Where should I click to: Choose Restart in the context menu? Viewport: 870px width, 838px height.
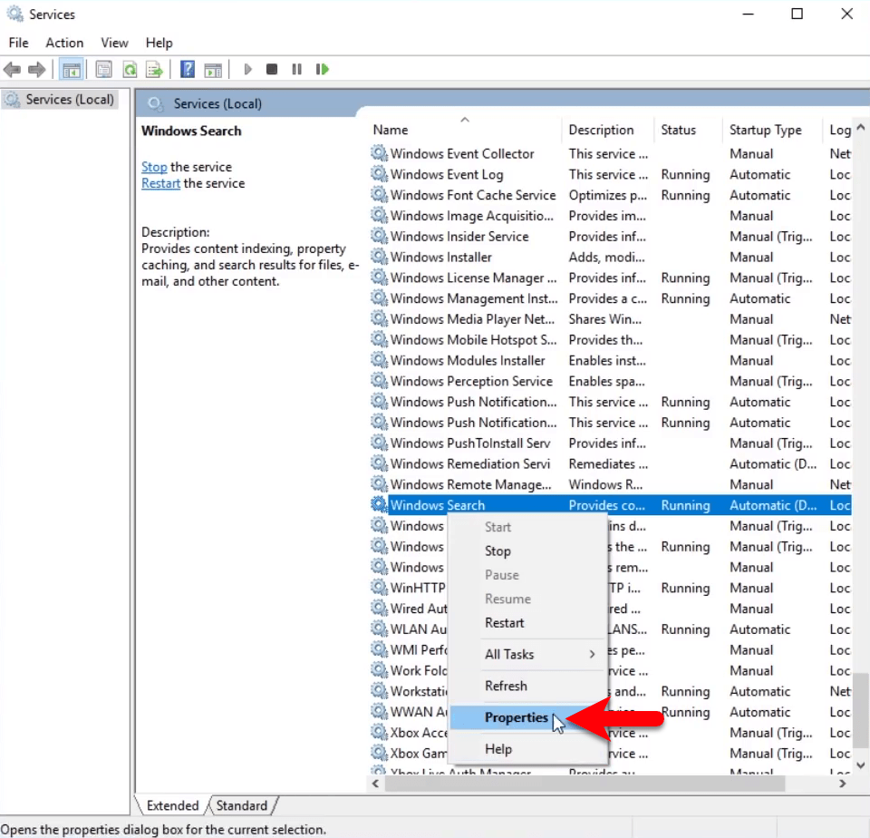click(527, 622)
